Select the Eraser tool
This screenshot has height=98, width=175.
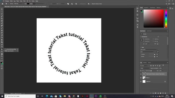[2, 35]
